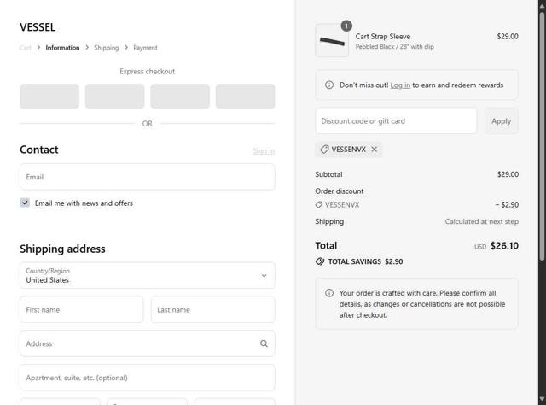Click the − $2.90 discount amount
Image resolution: width=546 pixels, height=405 pixels.
click(x=507, y=205)
